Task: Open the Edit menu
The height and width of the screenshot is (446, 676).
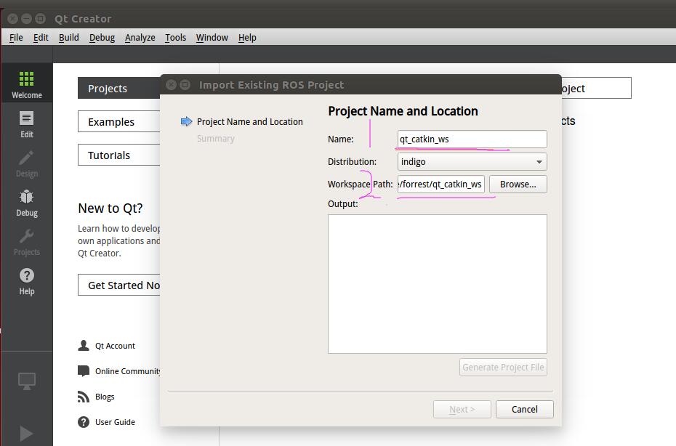Action: pos(41,38)
